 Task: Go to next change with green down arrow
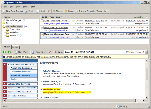pos(10,52)
